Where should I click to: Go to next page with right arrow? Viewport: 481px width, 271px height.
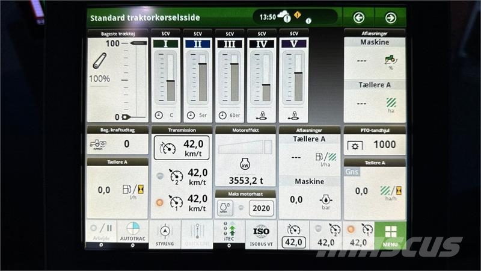pyautogui.click(x=390, y=18)
